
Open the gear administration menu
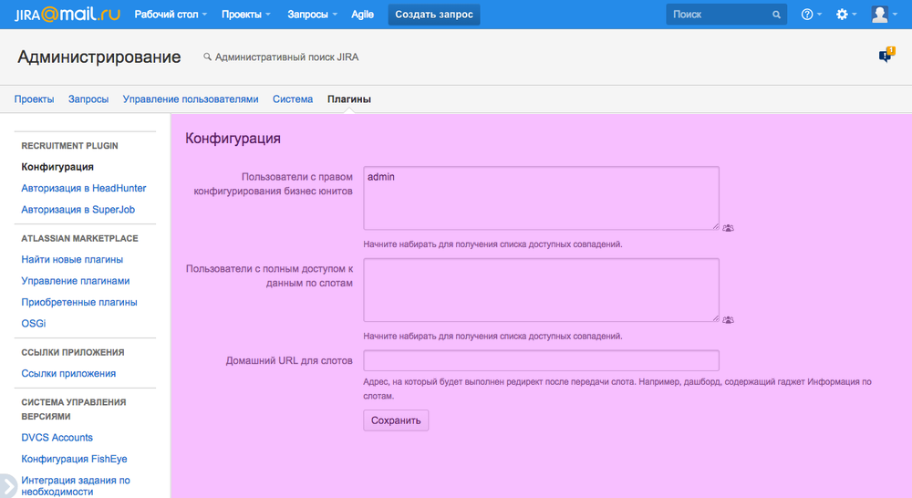[x=845, y=15]
